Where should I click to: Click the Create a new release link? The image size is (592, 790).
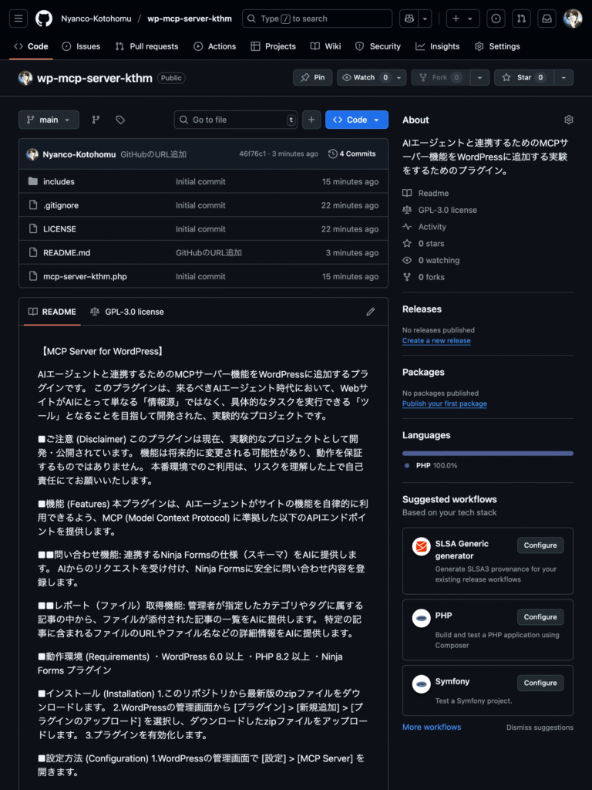[x=436, y=340]
